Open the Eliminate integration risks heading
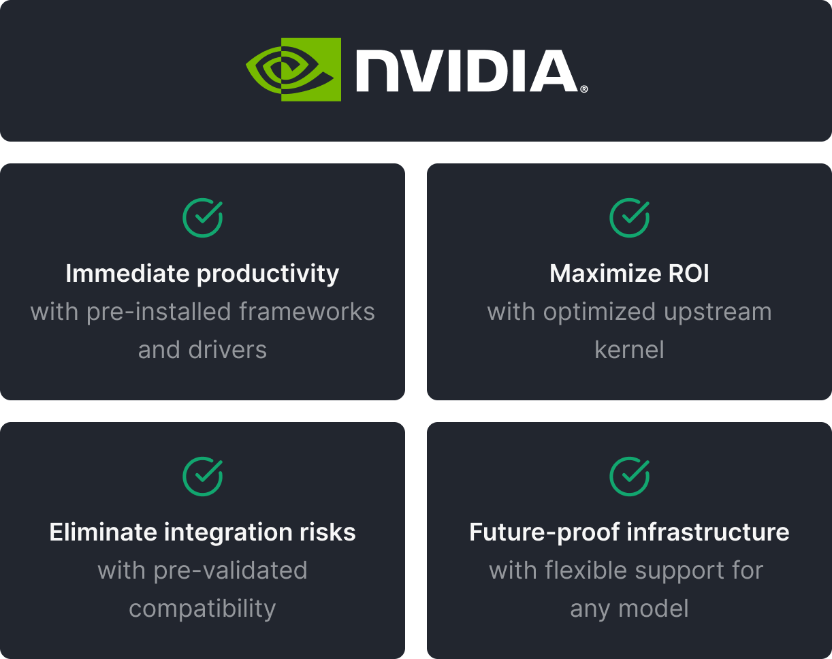The height and width of the screenshot is (659, 832). pyautogui.click(x=202, y=532)
